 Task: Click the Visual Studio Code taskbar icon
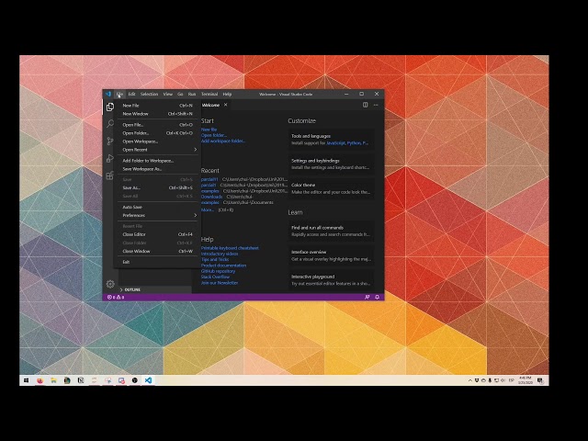click(149, 380)
